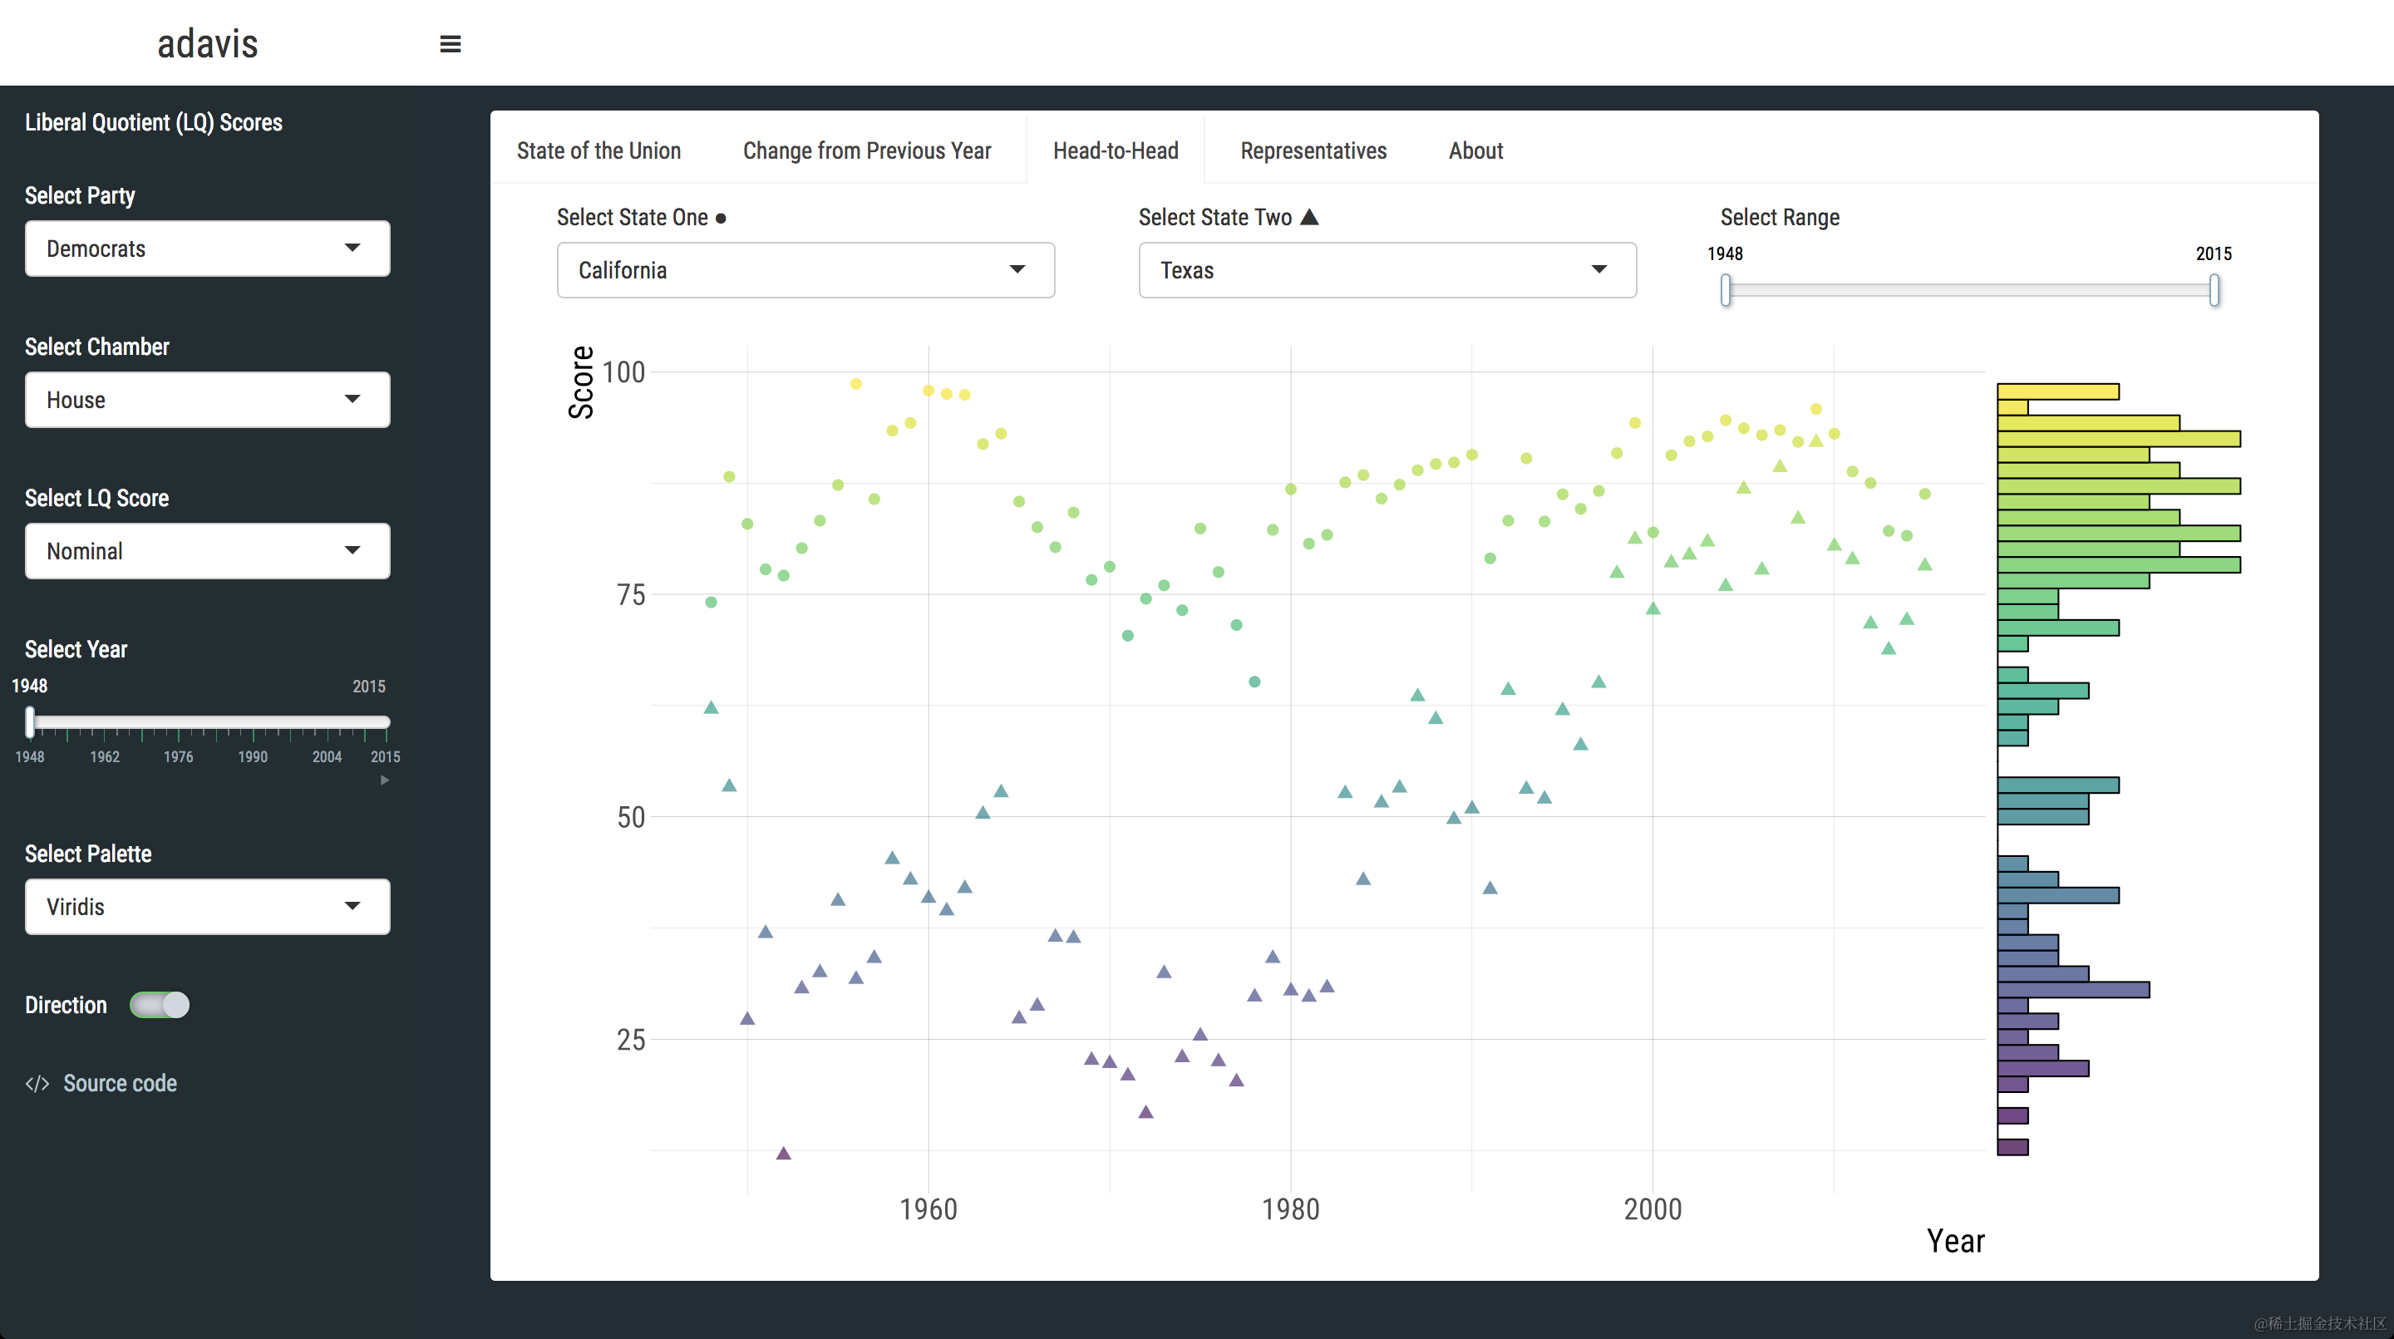Open the Select Party dropdown
Viewport: 2394px width, 1339px height.
point(207,248)
